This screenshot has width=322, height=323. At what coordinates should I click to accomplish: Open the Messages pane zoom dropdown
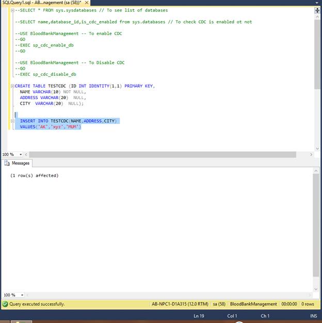pyautogui.click(x=22, y=295)
